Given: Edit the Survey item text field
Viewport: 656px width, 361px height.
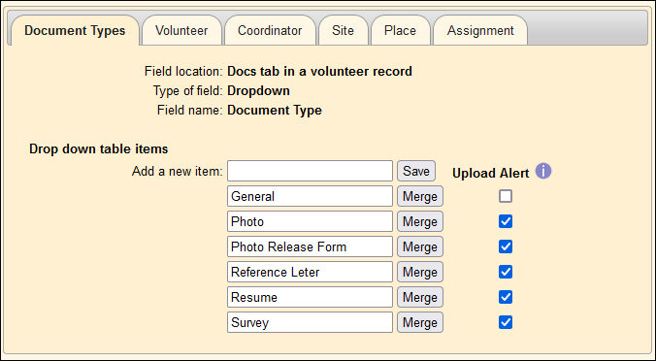Looking at the screenshot, I should coord(310,322).
